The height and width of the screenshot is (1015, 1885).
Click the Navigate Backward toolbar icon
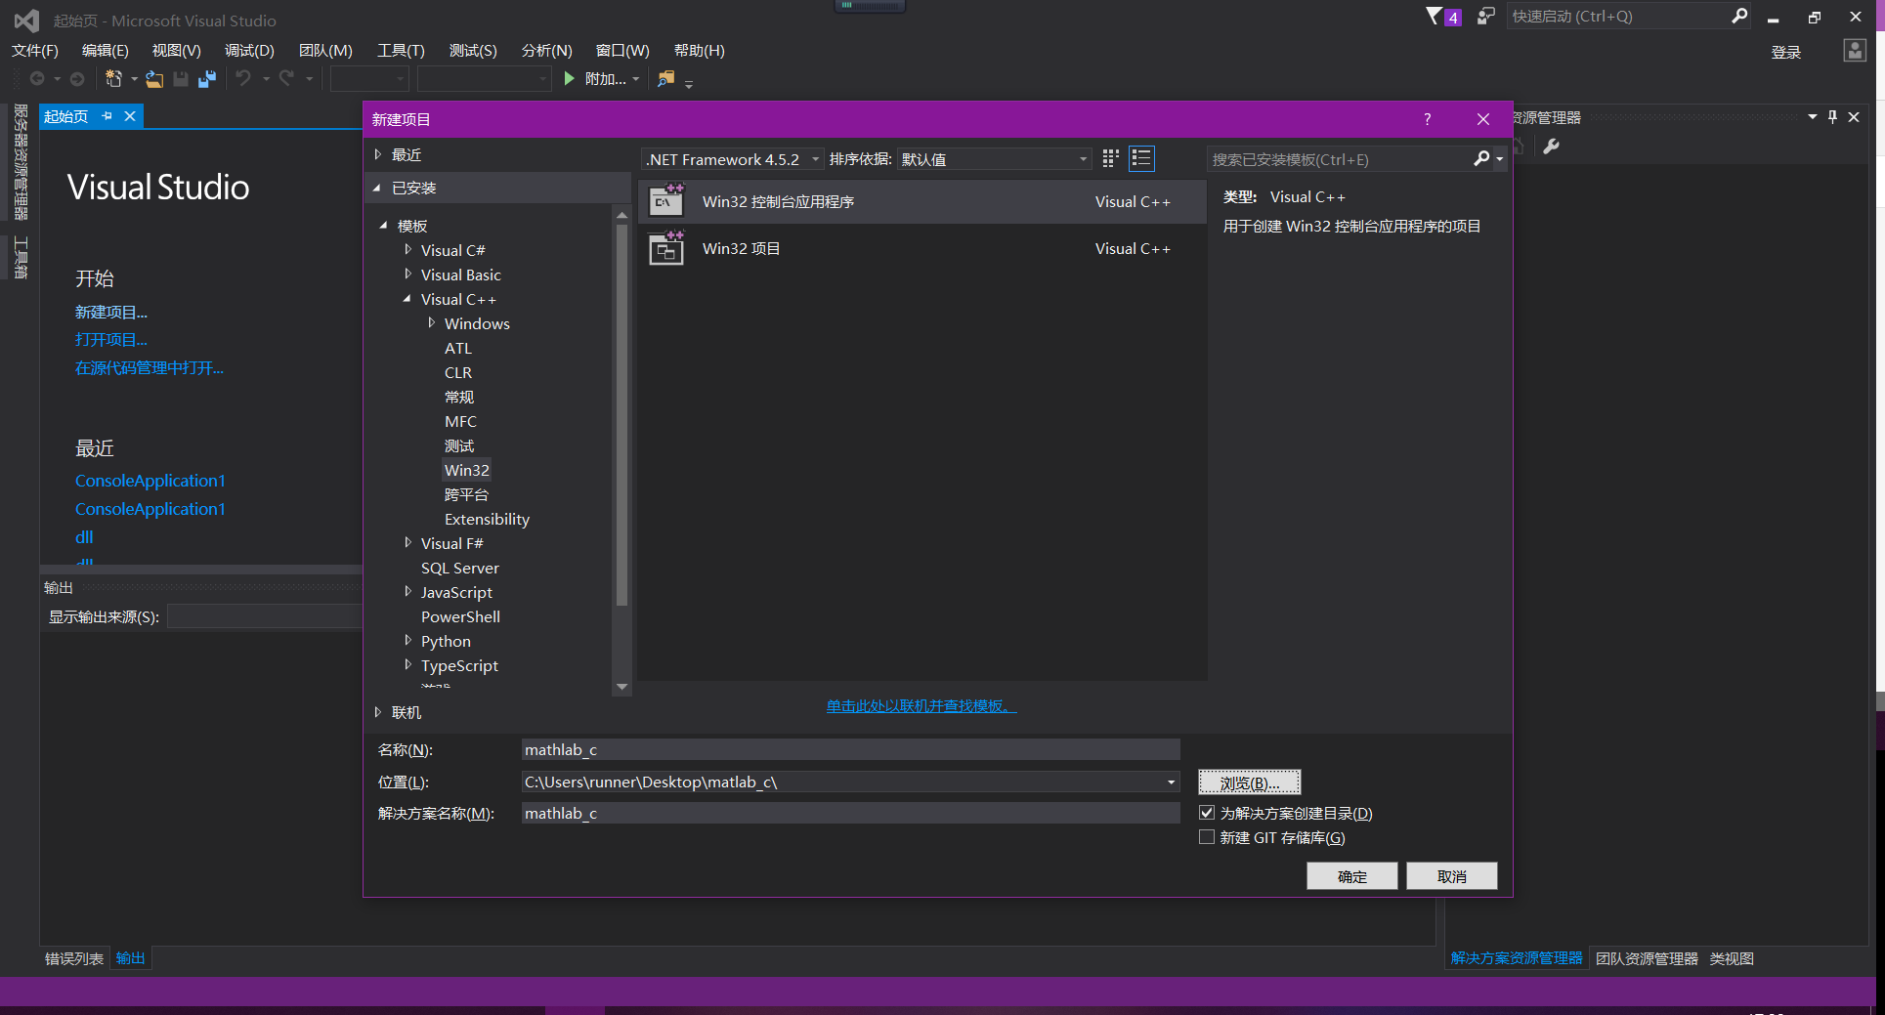[37, 79]
